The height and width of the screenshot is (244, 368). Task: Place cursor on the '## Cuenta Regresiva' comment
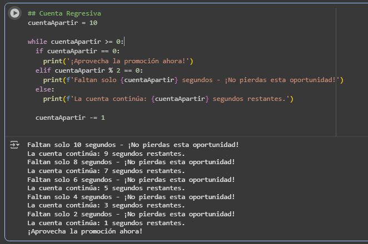point(64,13)
